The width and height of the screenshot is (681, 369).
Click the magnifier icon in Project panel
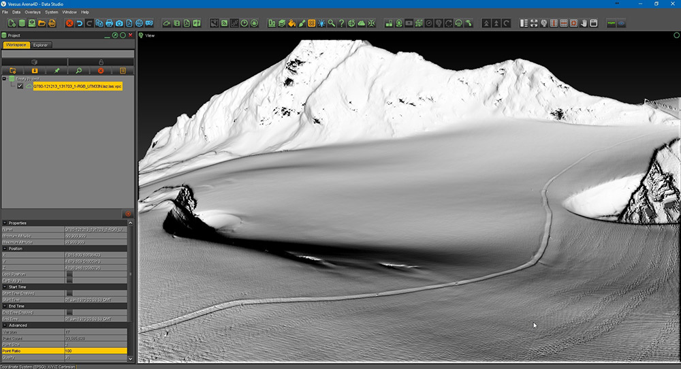tap(78, 70)
